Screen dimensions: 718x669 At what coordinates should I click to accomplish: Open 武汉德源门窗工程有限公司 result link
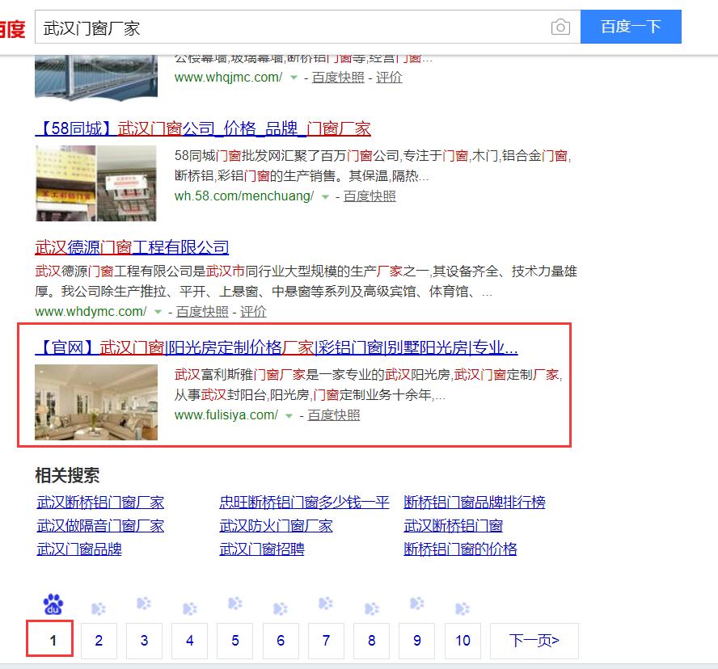(132, 247)
